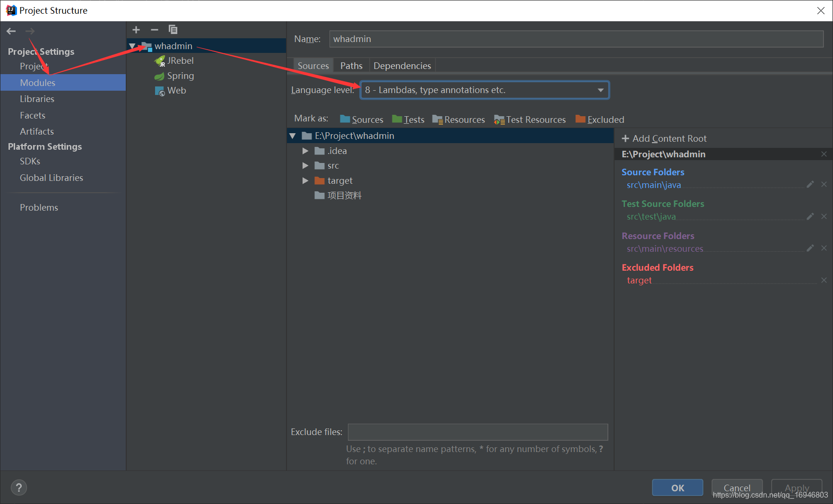The image size is (833, 504).
Task: Open the Language level dropdown
Action: [x=600, y=90]
